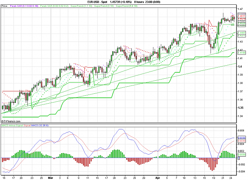
Task: Click the green 1.4407 value box
Action: coord(242,33)
